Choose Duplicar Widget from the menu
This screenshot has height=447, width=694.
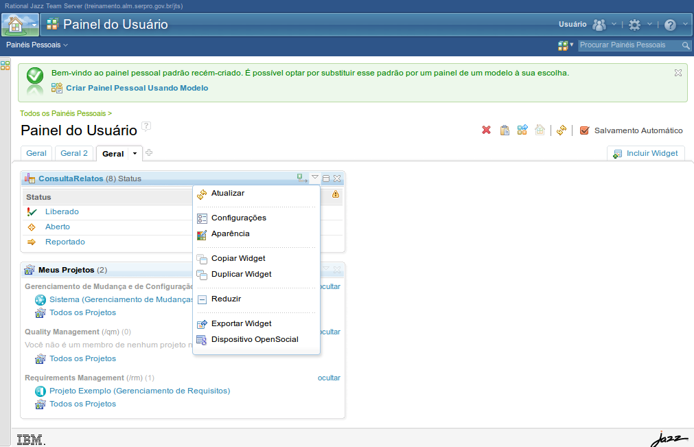(x=256, y=275)
